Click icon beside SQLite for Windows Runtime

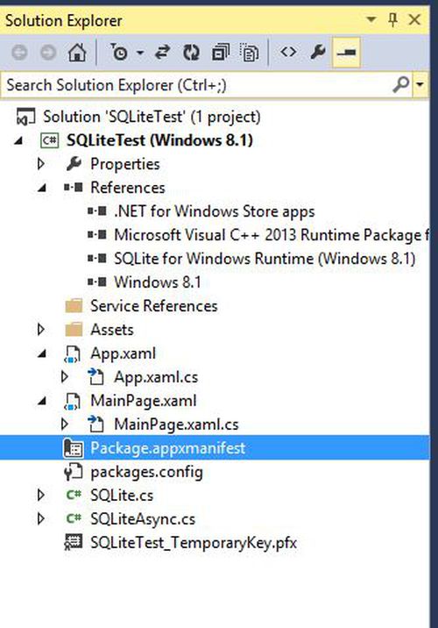[97, 258]
